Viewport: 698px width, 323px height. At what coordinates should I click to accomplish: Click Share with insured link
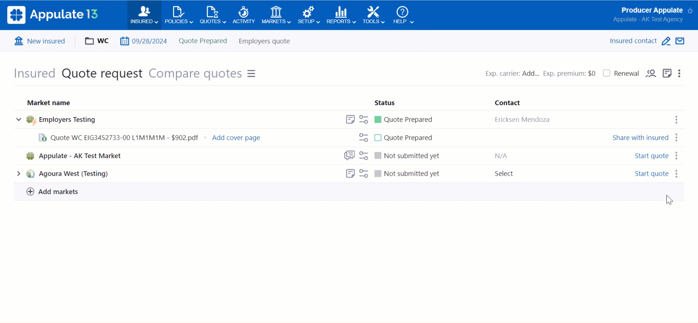point(640,138)
